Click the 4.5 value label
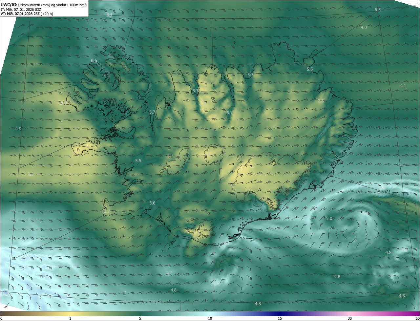Screen dimensions: 420x321 [x=402, y=296]
